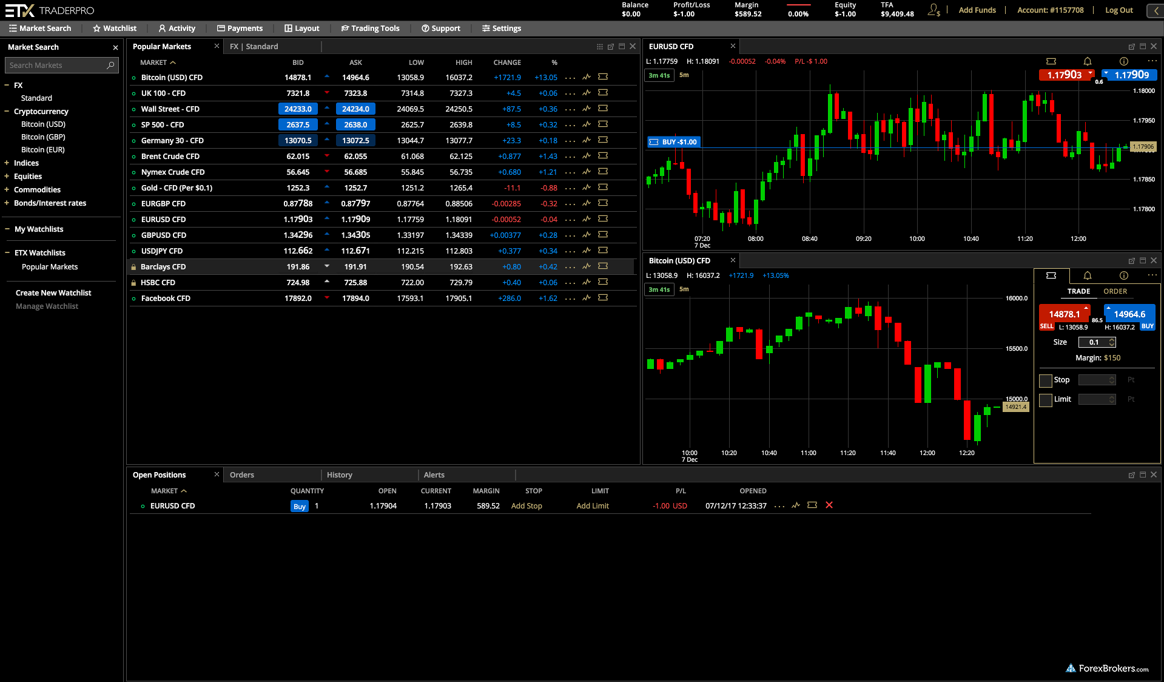
Task: Enable the Limit checkbox in Bitcoin ticket
Action: point(1046,400)
